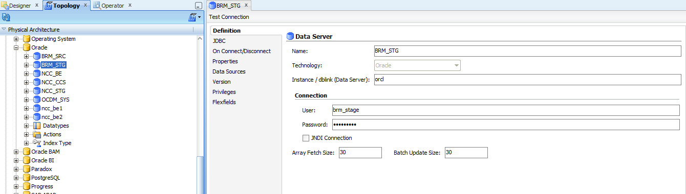Select the BRM_SRC data server icon
Screen dimensions: 686x194
[36, 56]
